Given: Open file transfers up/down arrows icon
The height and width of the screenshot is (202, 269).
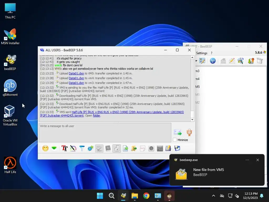Looking at the screenshot, I should [x=251, y=61].
